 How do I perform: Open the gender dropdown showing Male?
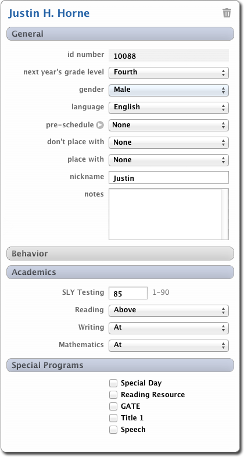168,90
